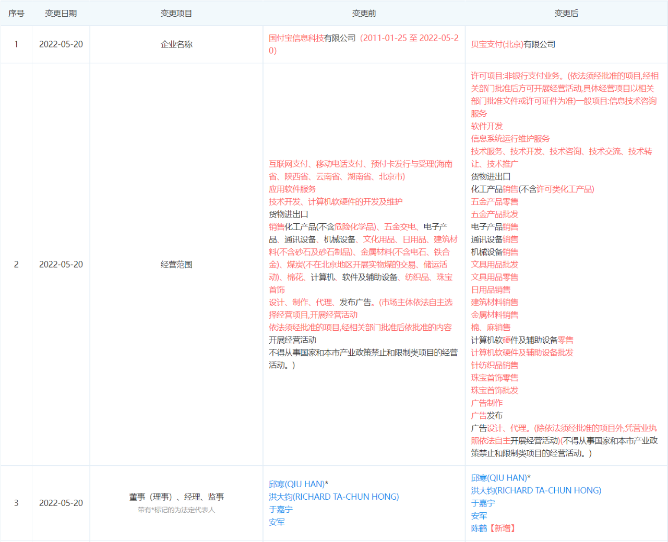Click 计算机软硬件及辅助设备批发 line
This screenshot has height=542, width=668.
(522, 352)
